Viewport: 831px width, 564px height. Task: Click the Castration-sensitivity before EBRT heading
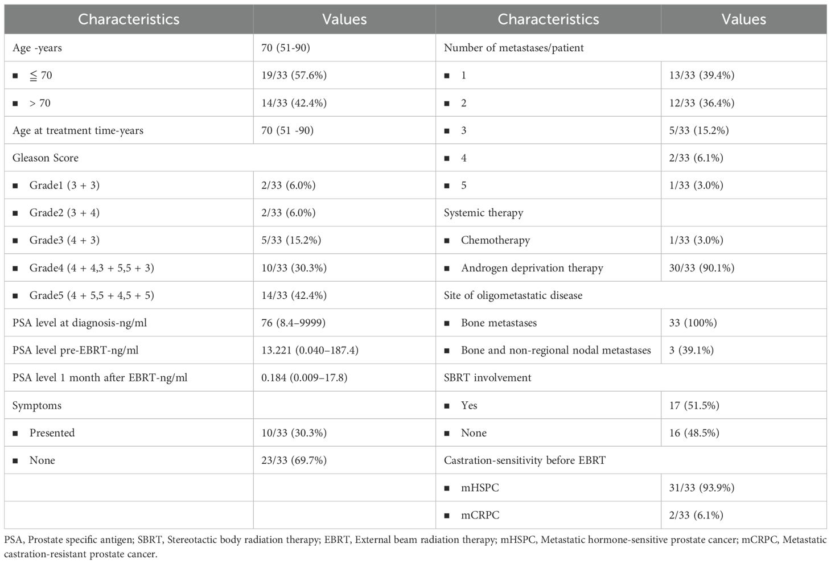coord(524,460)
